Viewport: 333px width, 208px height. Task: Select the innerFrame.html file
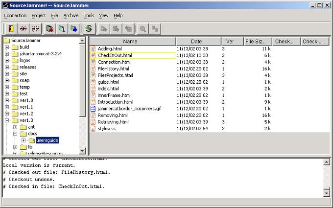(x=114, y=95)
